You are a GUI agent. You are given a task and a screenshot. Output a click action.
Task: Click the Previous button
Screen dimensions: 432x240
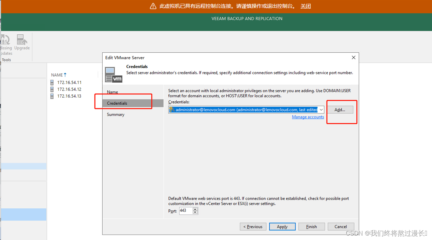click(x=253, y=227)
